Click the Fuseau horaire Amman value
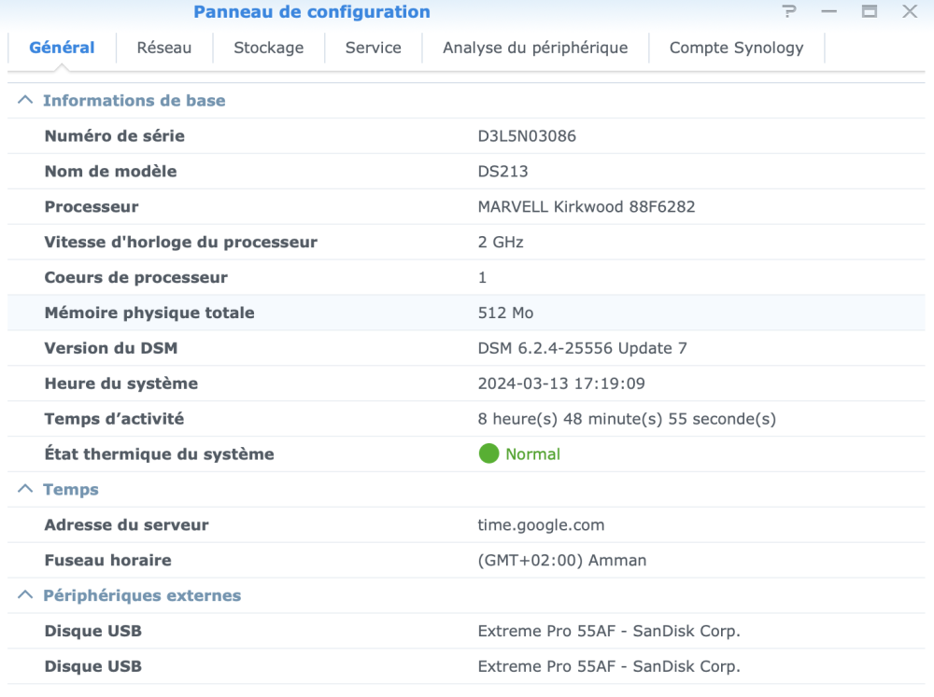 (x=561, y=561)
